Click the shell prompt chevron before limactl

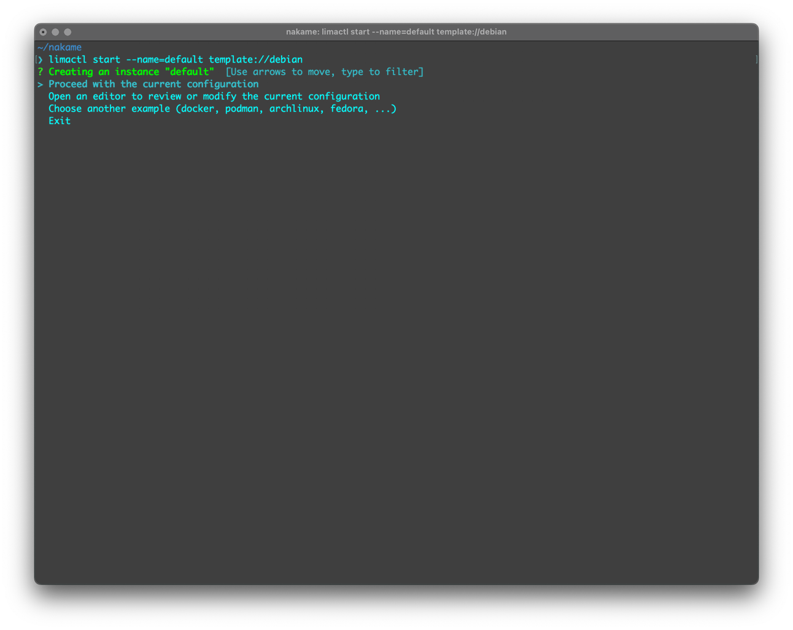click(41, 60)
